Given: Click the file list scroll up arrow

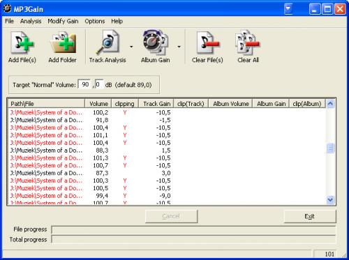Looking at the screenshot, I should (x=330, y=104).
